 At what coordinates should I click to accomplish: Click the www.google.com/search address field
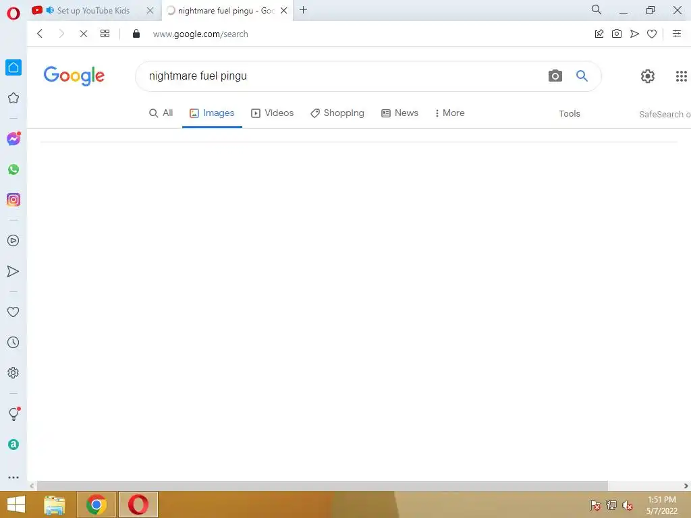[x=200, y=34]
